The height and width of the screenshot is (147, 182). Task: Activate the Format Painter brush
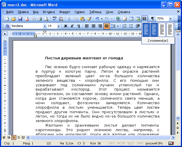89,19
